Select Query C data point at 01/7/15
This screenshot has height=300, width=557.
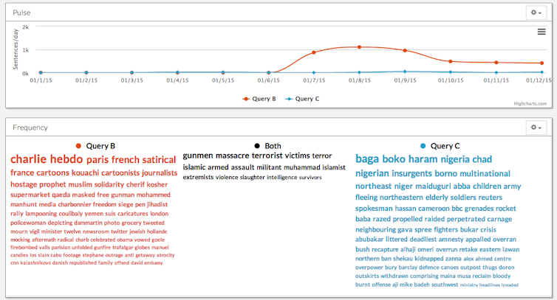point(314,73)
